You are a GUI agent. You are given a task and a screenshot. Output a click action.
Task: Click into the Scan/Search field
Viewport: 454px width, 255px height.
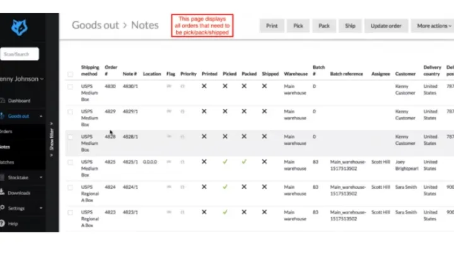pyautogui.click(x=20, y=54)
